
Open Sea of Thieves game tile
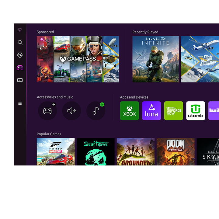96,152
